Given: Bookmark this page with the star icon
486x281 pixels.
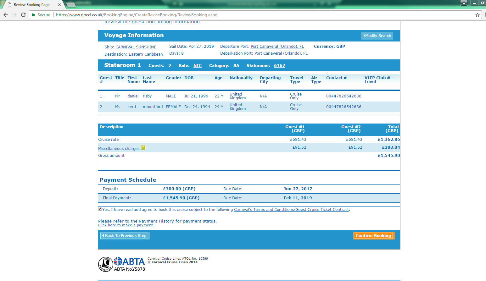Looking at the screenshot, I should [x=478, y=15].
